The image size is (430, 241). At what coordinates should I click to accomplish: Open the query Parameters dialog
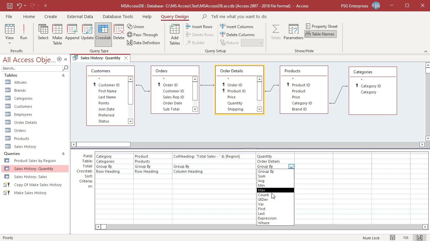pyautogui.click(x=293, y=32)
